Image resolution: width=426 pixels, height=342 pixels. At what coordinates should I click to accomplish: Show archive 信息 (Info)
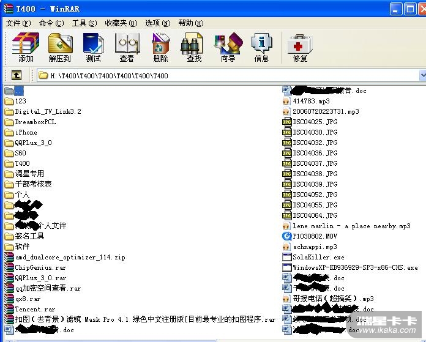261,47
